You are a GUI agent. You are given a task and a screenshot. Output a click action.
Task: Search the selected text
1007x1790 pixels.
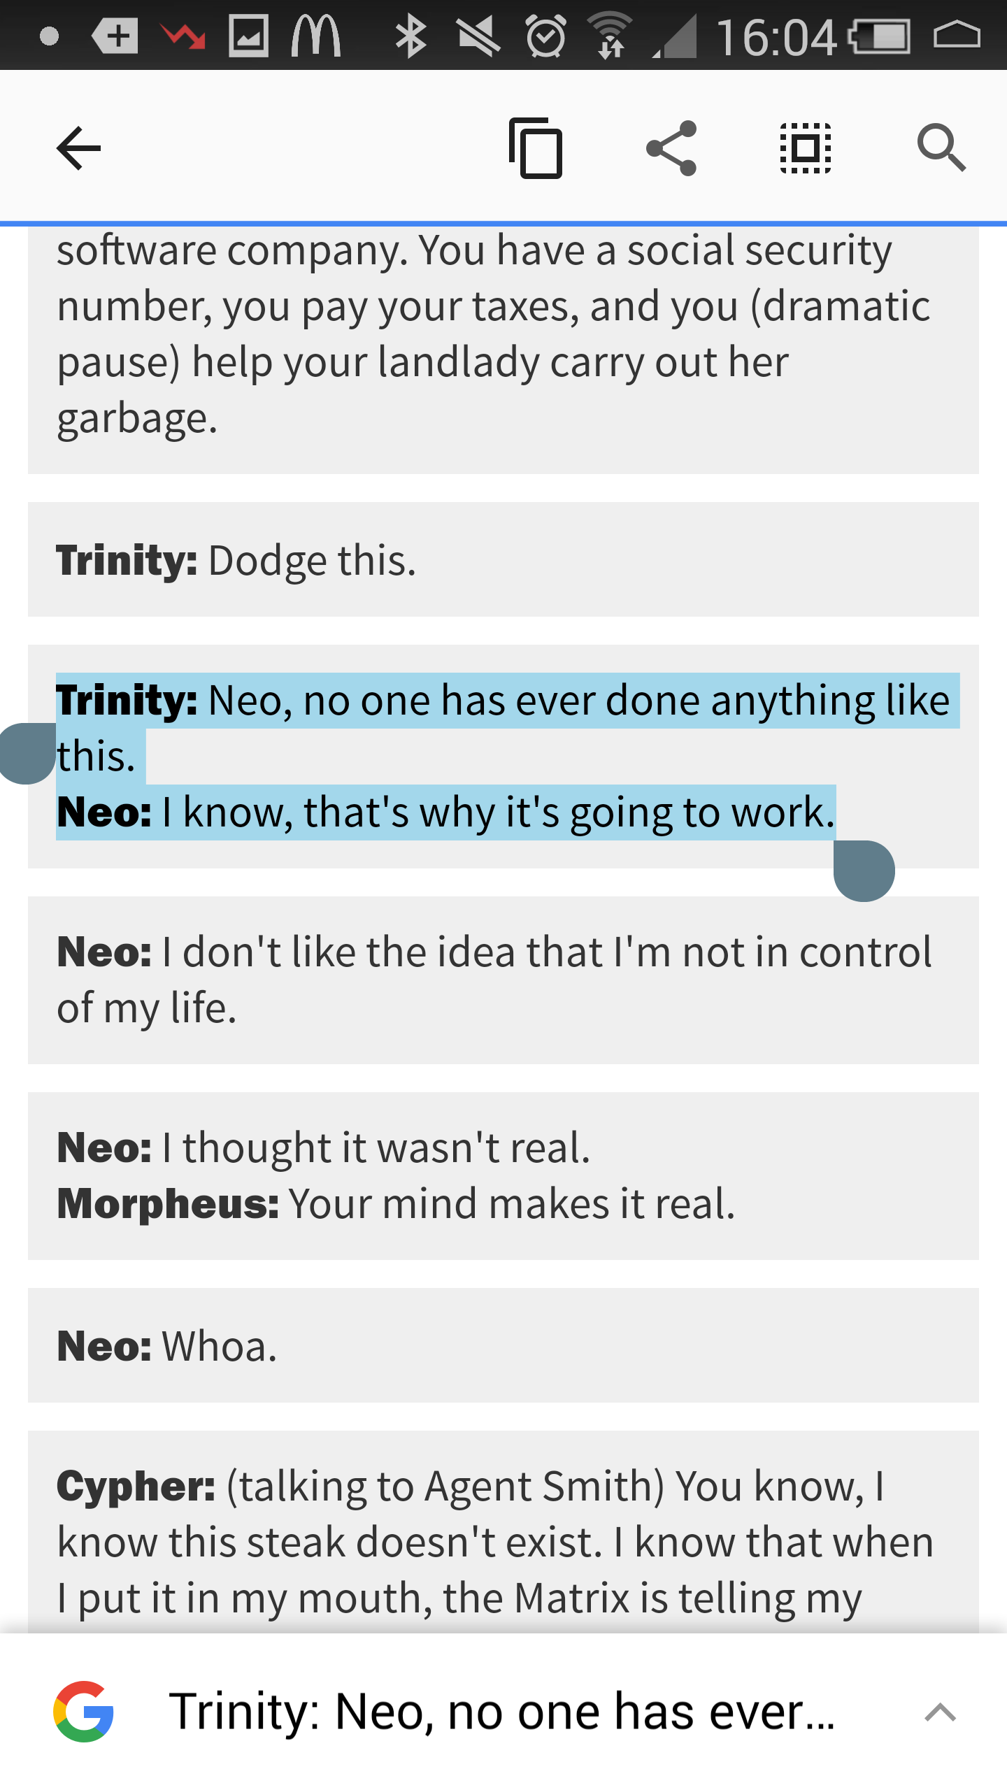[941, 148]
